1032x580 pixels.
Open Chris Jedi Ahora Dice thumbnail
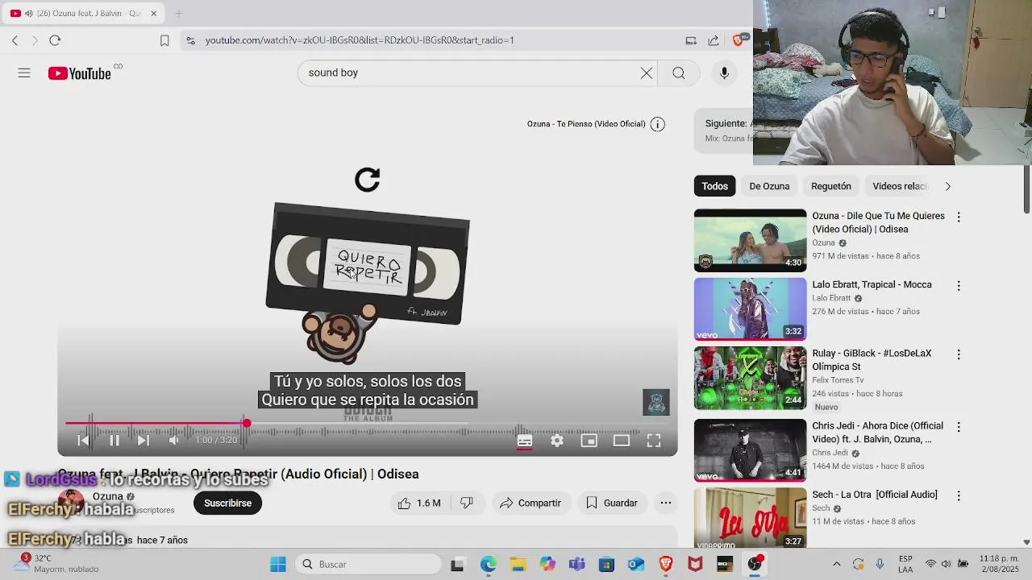point(750,450)
